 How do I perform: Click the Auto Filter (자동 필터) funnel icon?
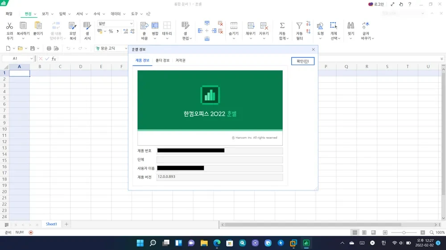(x=299, y=25)
